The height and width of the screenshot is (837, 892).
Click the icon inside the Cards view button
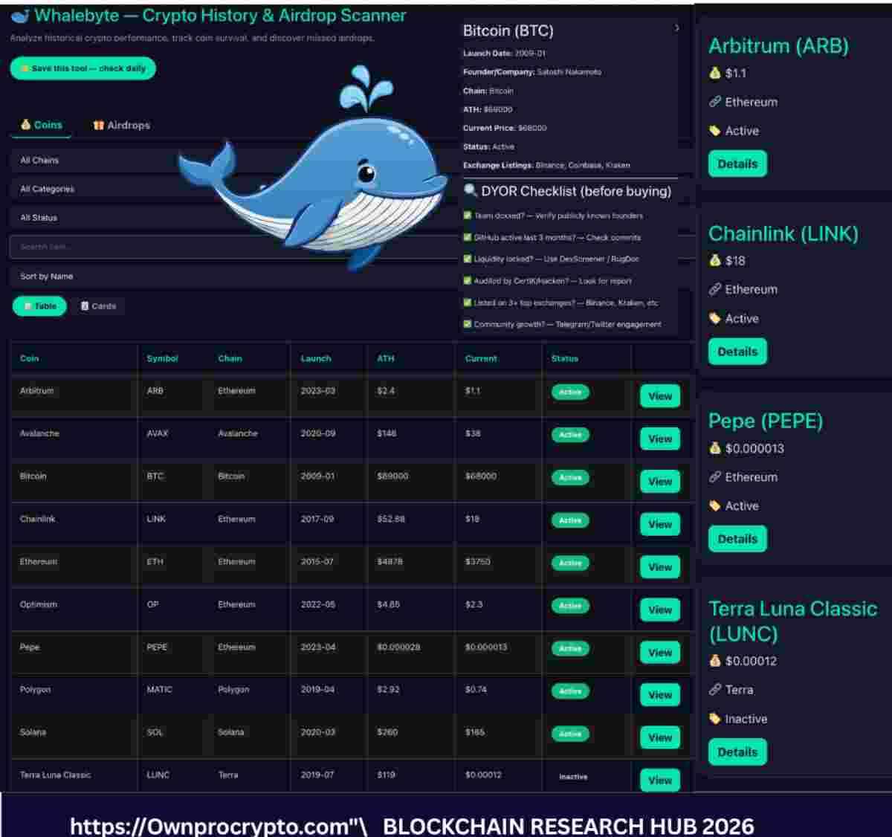click(x=85, y=306)
